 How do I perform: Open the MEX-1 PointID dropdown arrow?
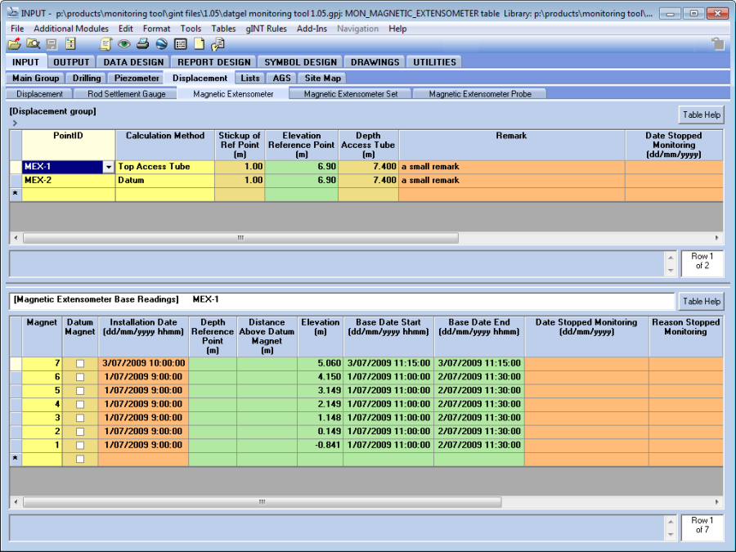tap(109, 167)
